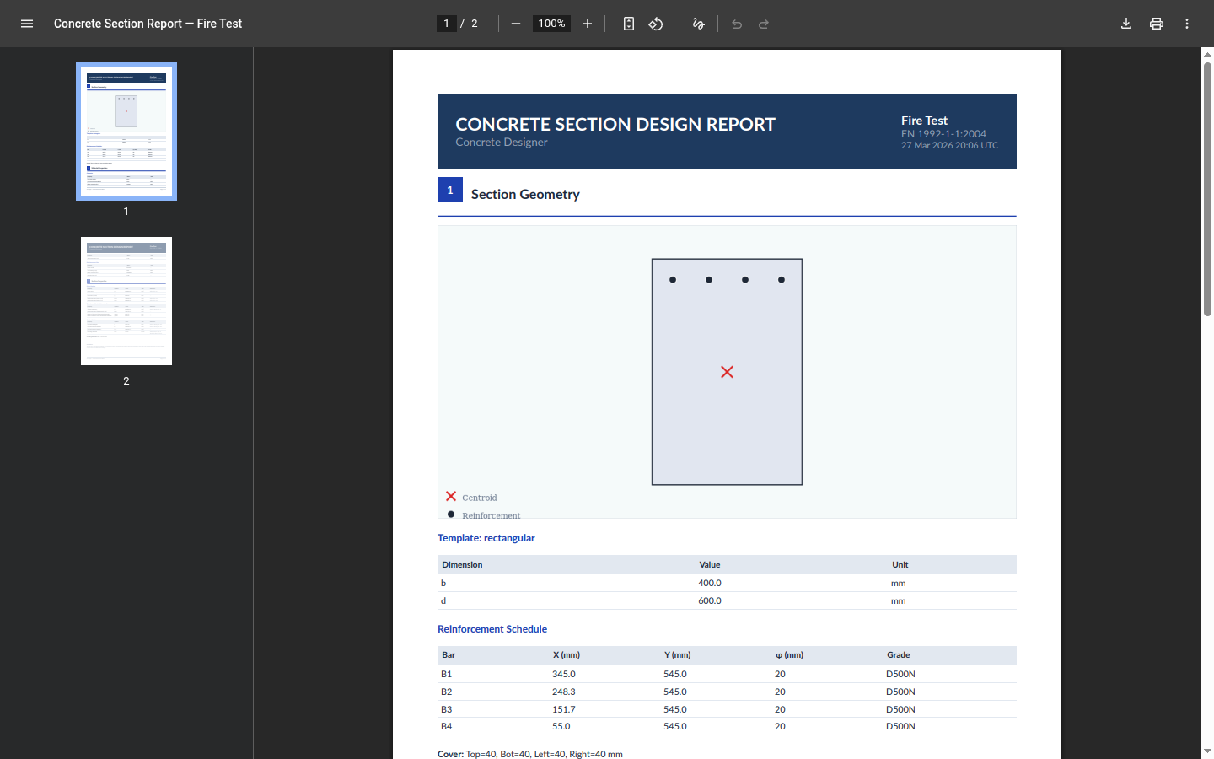Click the zoom in plus button
The image size is (1214, 759).
pyautogui.click(x=588, y=24)
